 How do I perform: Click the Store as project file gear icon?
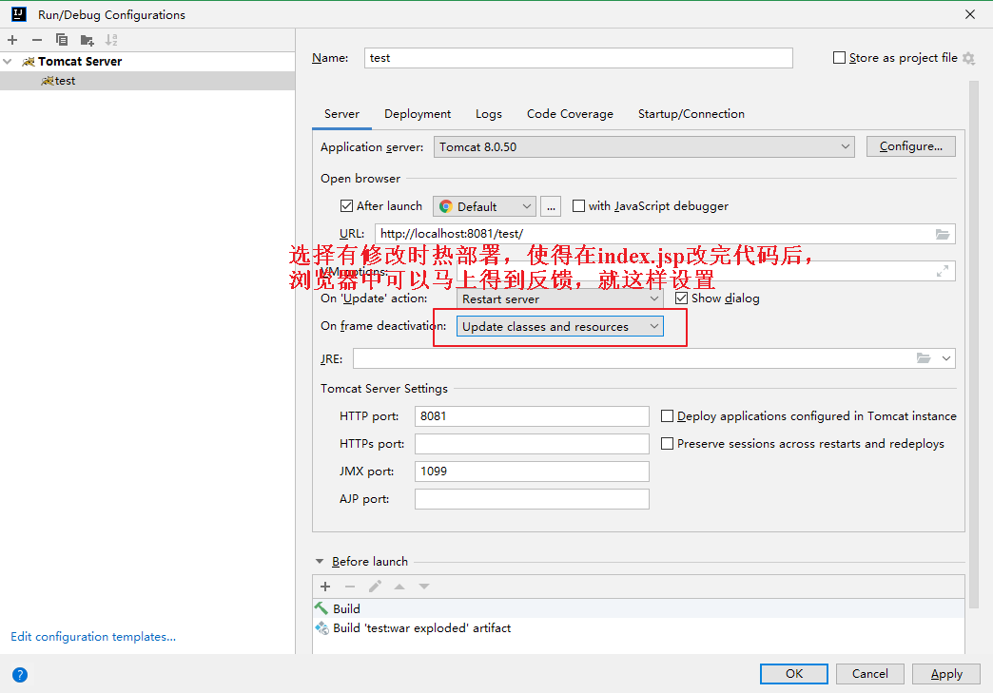pos(968,58)
